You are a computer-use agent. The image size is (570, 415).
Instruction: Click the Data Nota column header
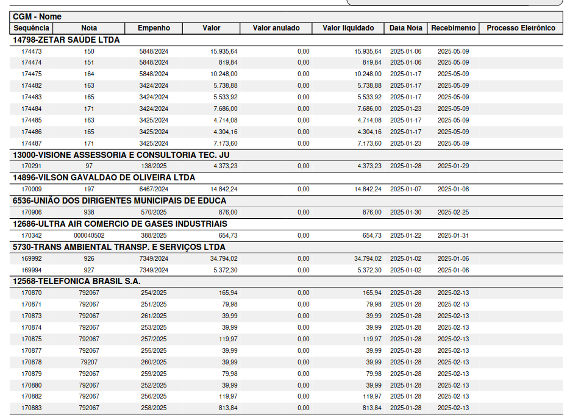click(406, 28)
